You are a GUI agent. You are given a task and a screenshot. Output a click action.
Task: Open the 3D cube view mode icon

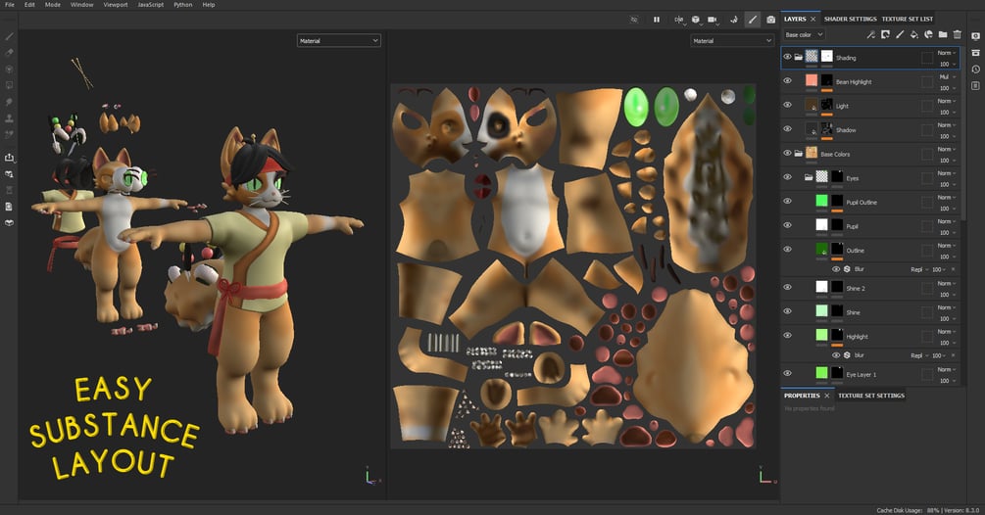coord(696,20)
